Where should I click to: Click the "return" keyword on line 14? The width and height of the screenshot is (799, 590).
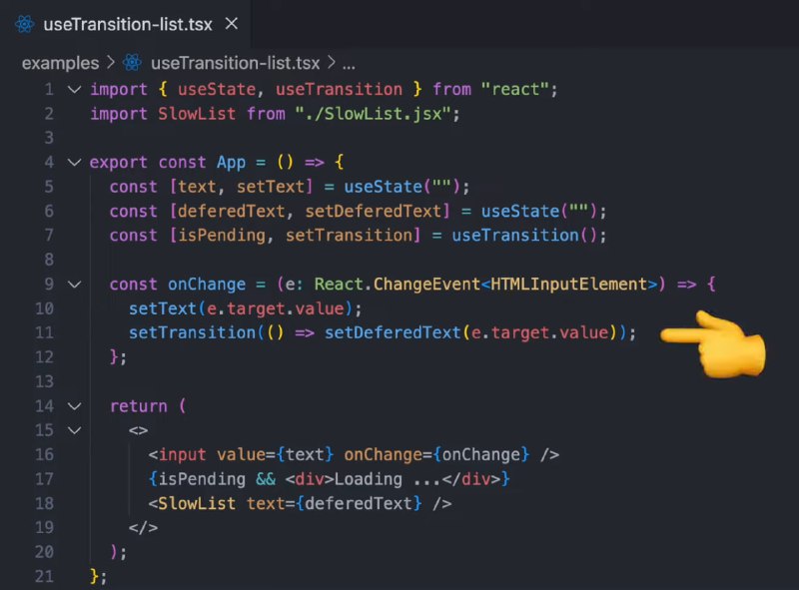pos(138,406)
